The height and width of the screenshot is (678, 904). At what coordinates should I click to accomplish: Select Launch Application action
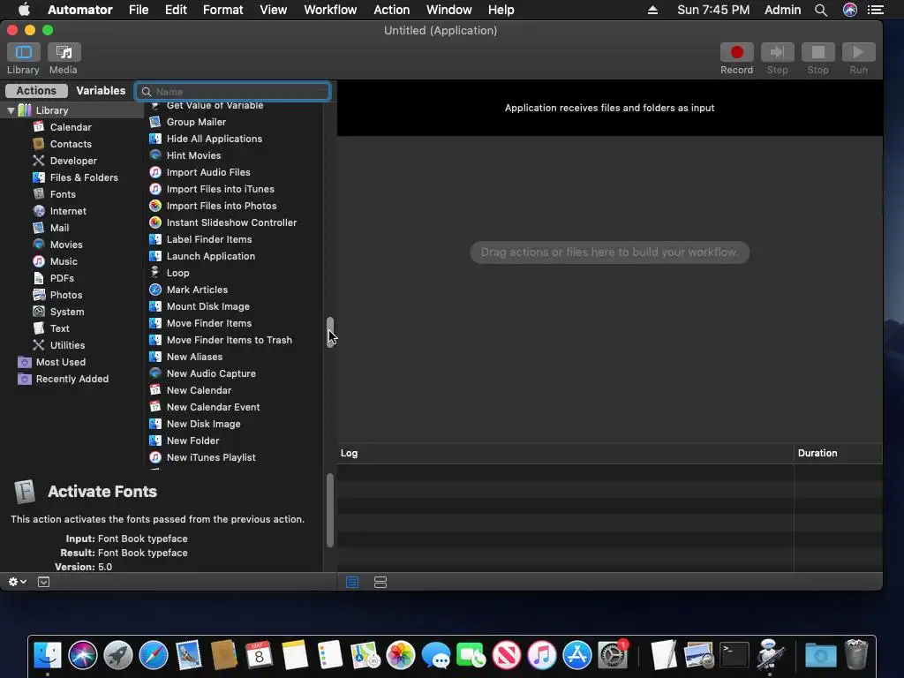pyautogui.click(x=210, y=255)
